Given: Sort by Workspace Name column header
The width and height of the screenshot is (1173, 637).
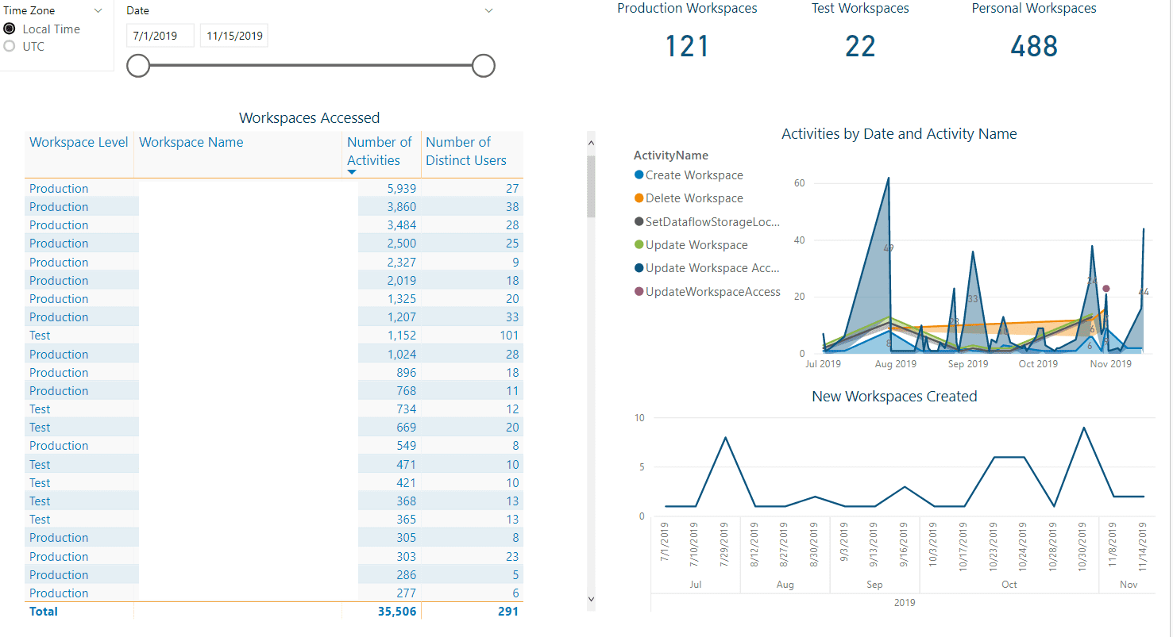Looking at the screenshot, I should point(191,142).
